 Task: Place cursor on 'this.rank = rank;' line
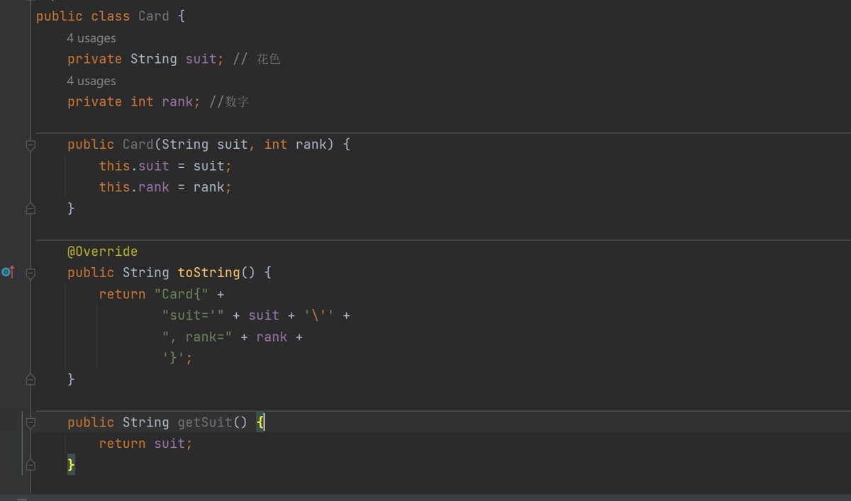click(165, 187)
